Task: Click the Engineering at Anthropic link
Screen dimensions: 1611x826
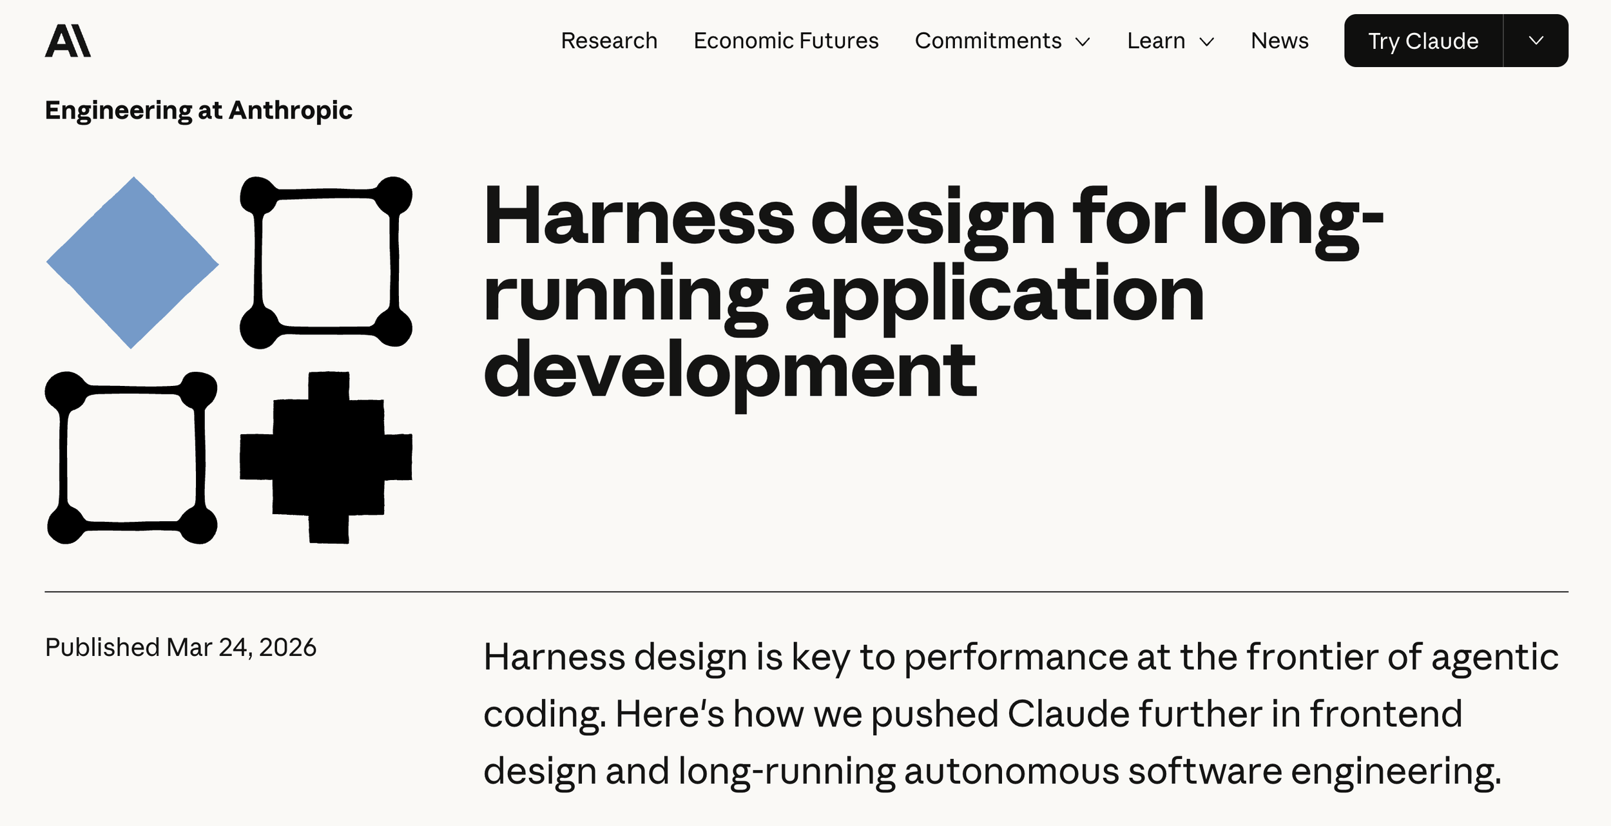Action: [x=198, y=110]
